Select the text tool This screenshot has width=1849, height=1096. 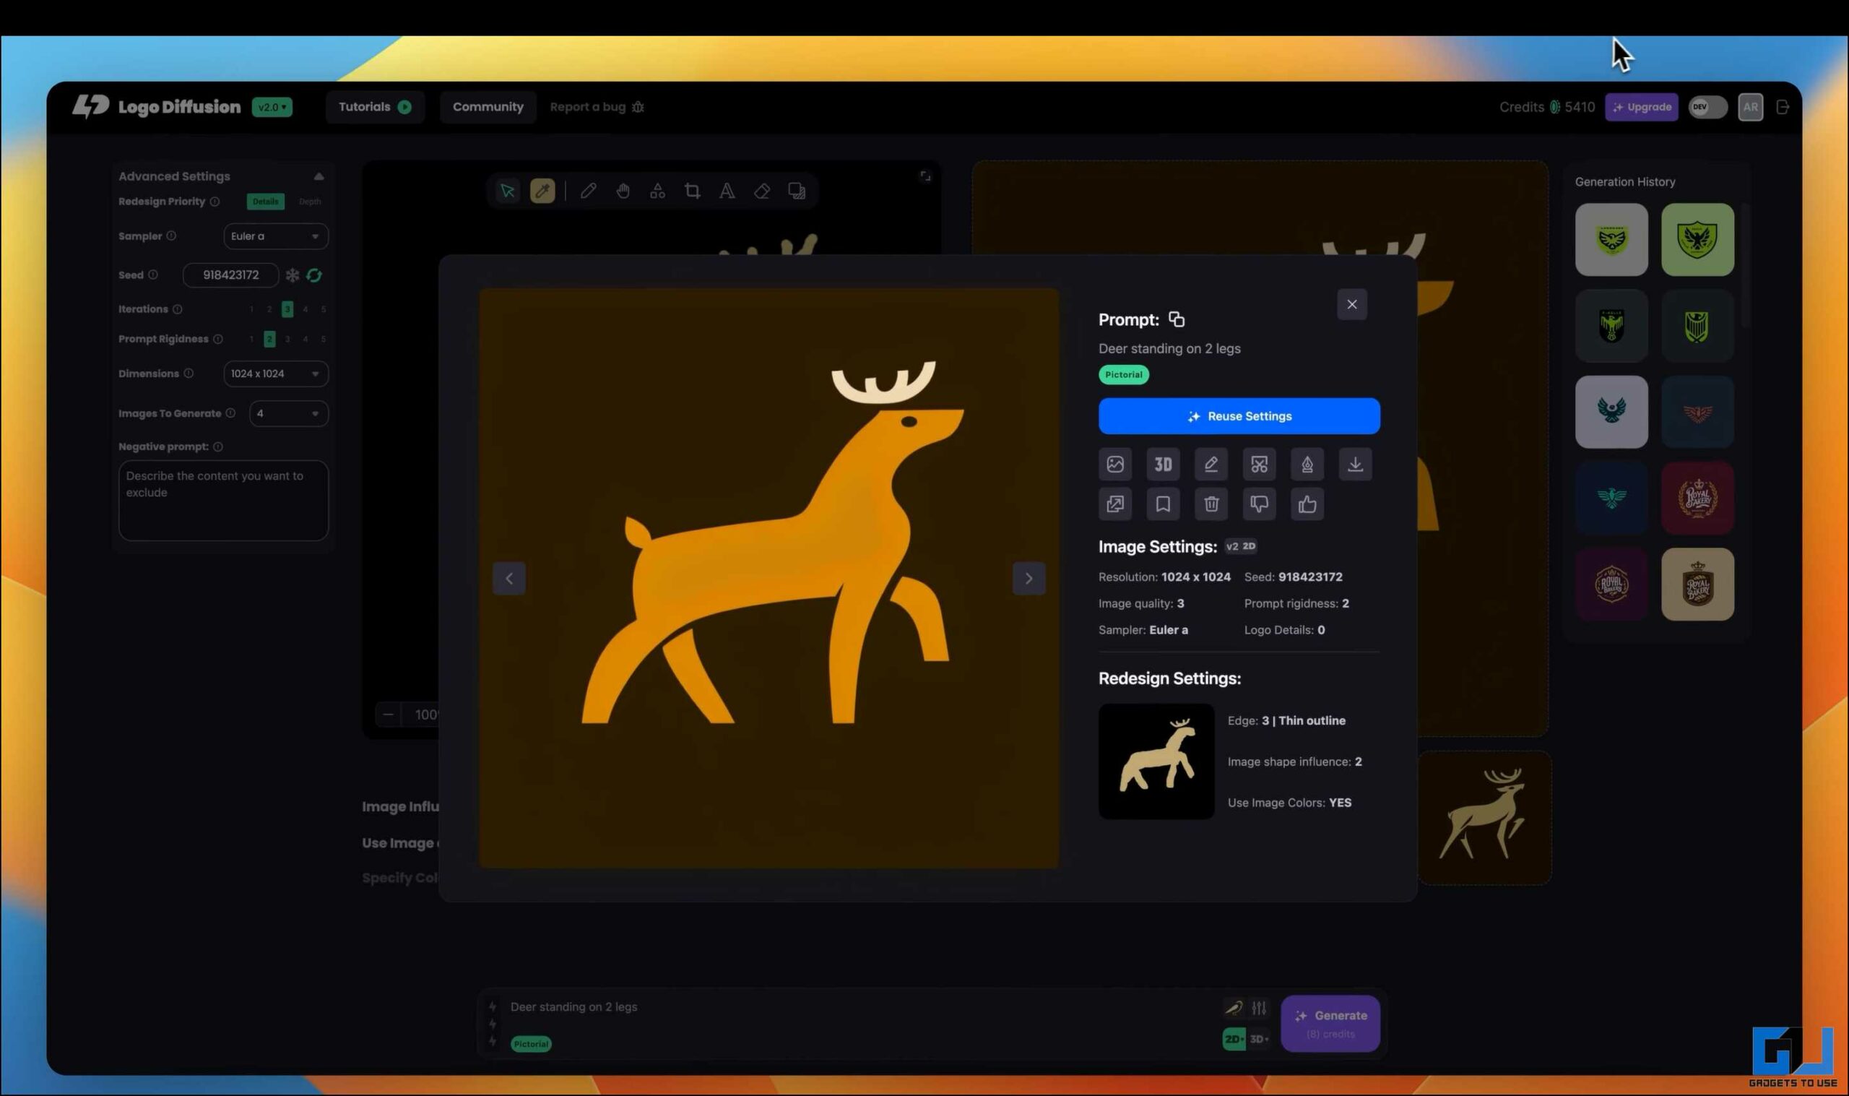727,191
